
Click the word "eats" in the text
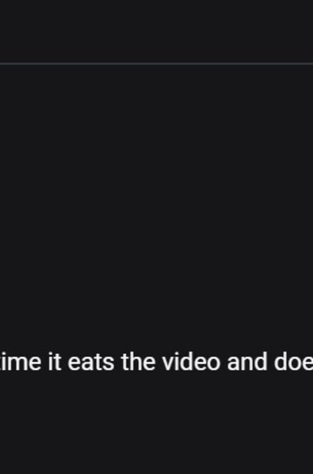91,362
